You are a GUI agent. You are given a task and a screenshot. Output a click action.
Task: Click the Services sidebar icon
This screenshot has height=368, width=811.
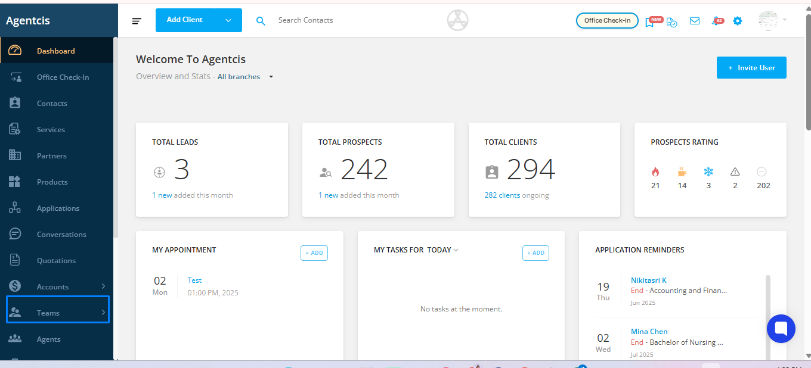coord(15,129)
